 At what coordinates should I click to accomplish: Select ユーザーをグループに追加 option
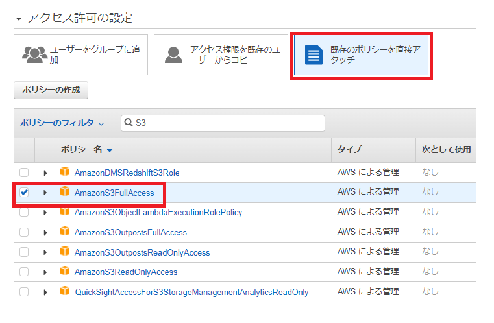[x=80, y=54]
